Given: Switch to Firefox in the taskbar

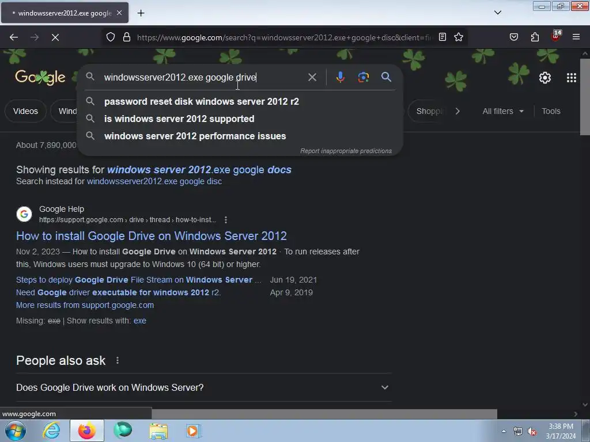Looking at the screenshot, I should [87, 430].
